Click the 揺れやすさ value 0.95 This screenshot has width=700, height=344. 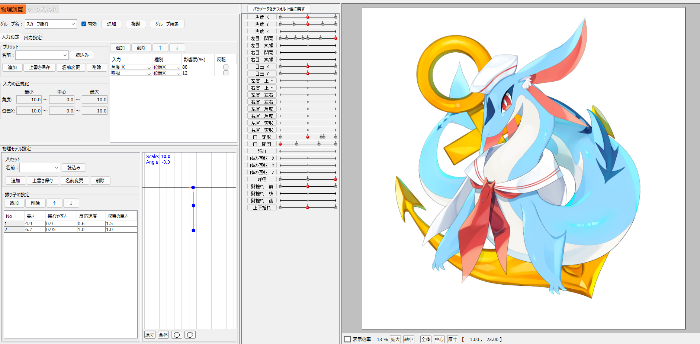coord(61,230)
